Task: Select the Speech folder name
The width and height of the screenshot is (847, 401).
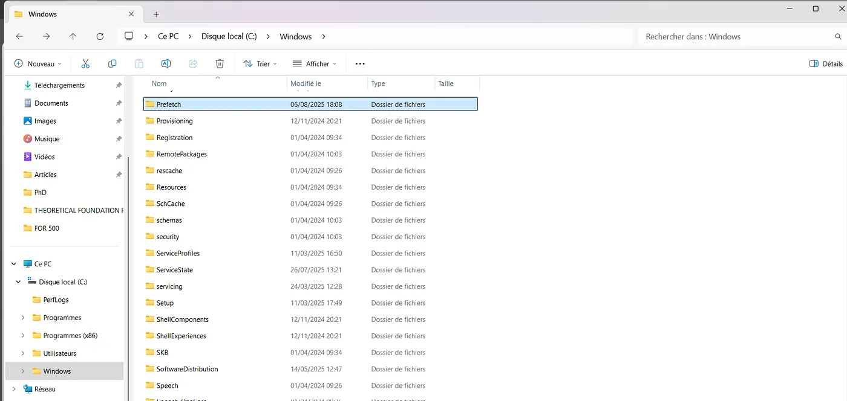Action: pyautogui.click(x=167, y=385)
